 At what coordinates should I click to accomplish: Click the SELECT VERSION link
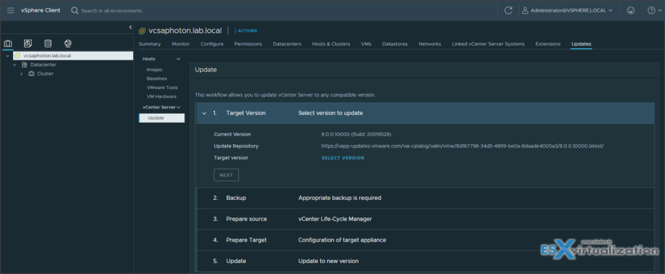pos(342,158)
